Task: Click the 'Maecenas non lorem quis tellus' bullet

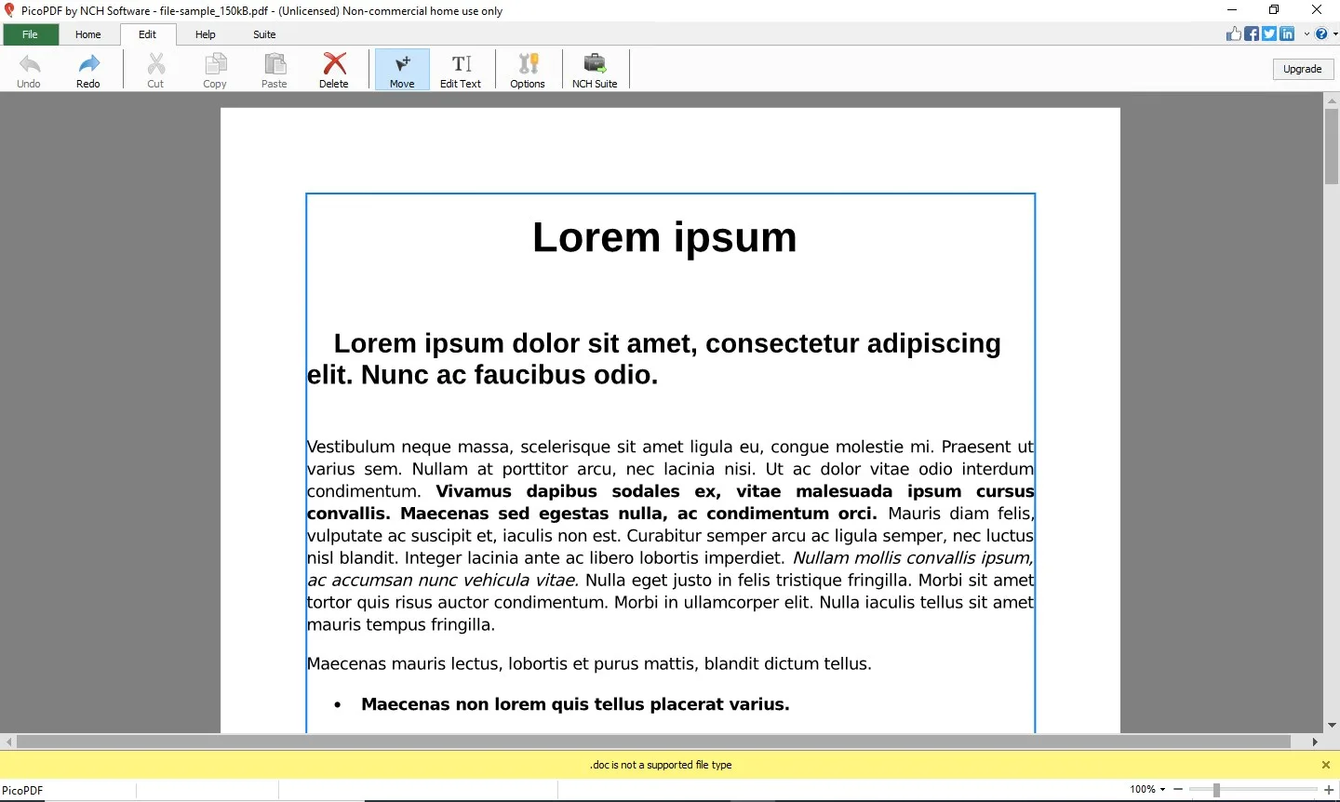Action: pos(575,704)
